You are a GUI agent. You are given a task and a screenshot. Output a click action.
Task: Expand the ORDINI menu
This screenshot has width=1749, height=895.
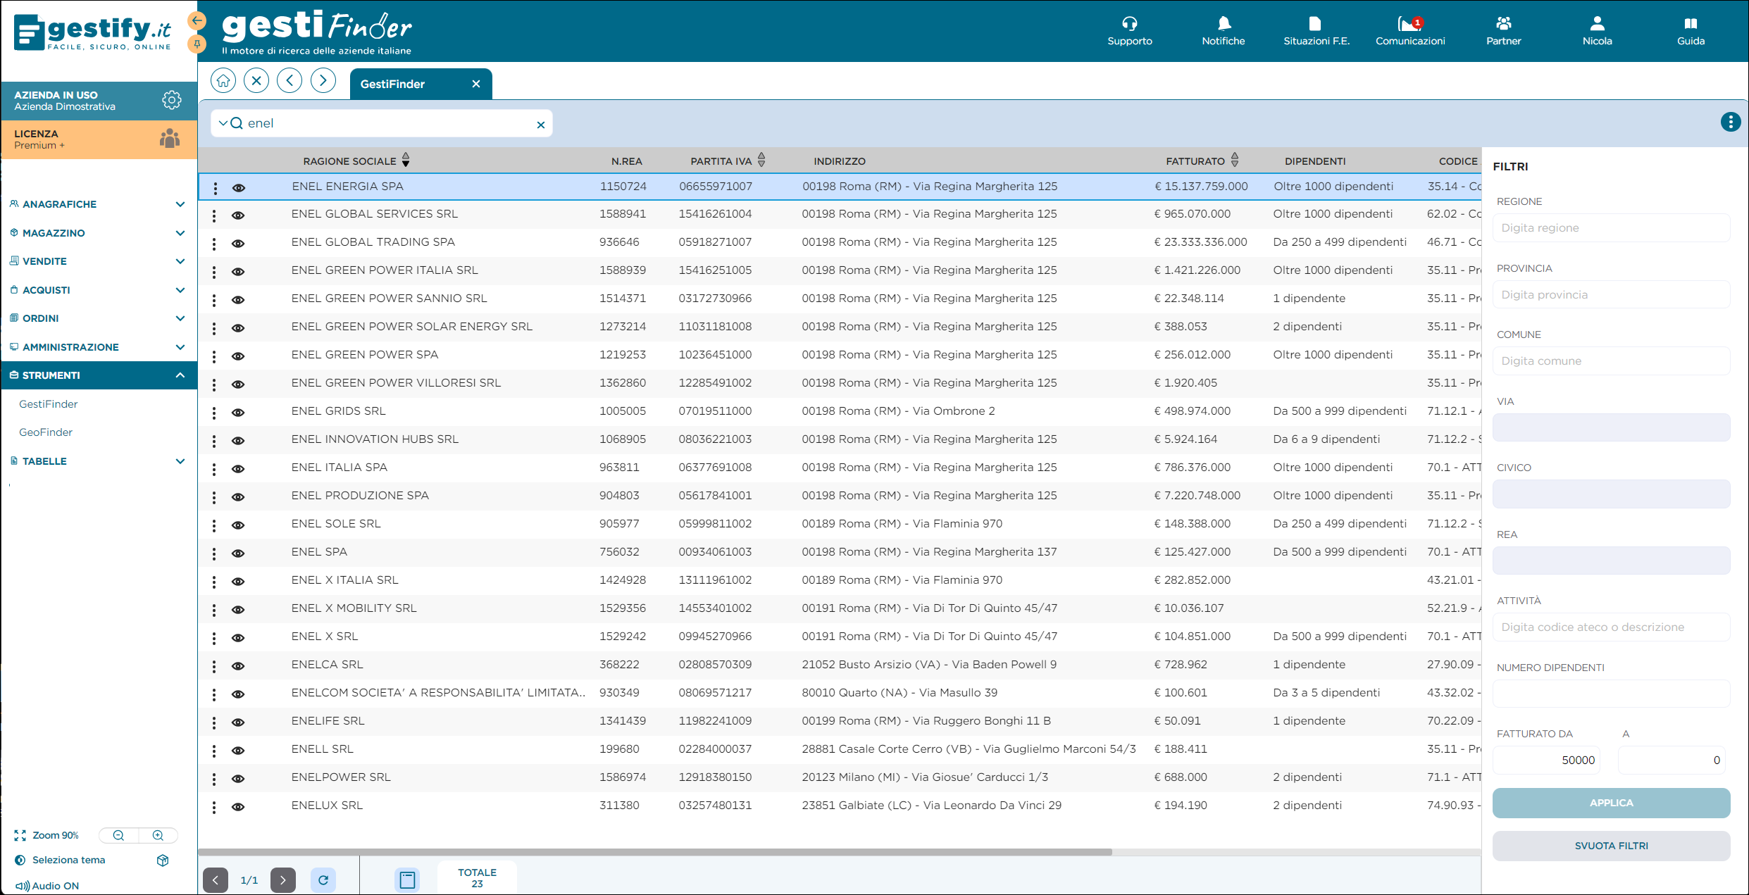(99, 318)
